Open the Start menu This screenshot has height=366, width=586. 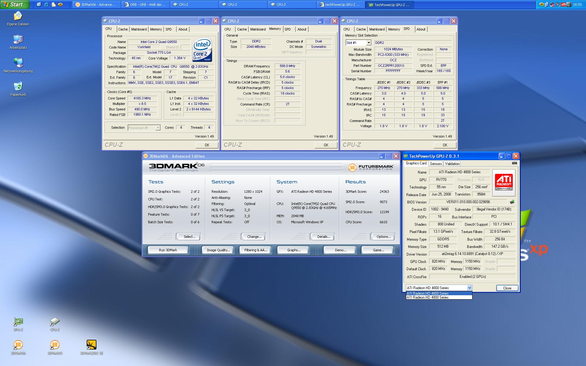(15, 5)
